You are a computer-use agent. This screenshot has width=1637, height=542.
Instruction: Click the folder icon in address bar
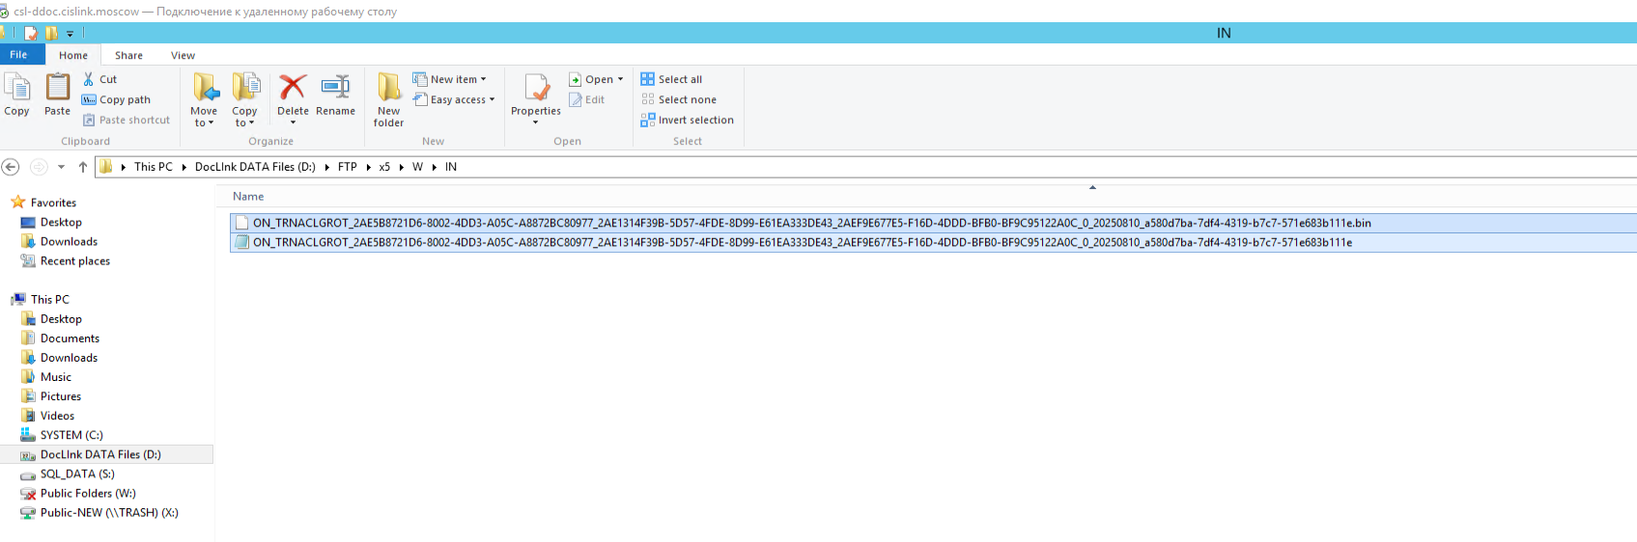click(106, 167)
